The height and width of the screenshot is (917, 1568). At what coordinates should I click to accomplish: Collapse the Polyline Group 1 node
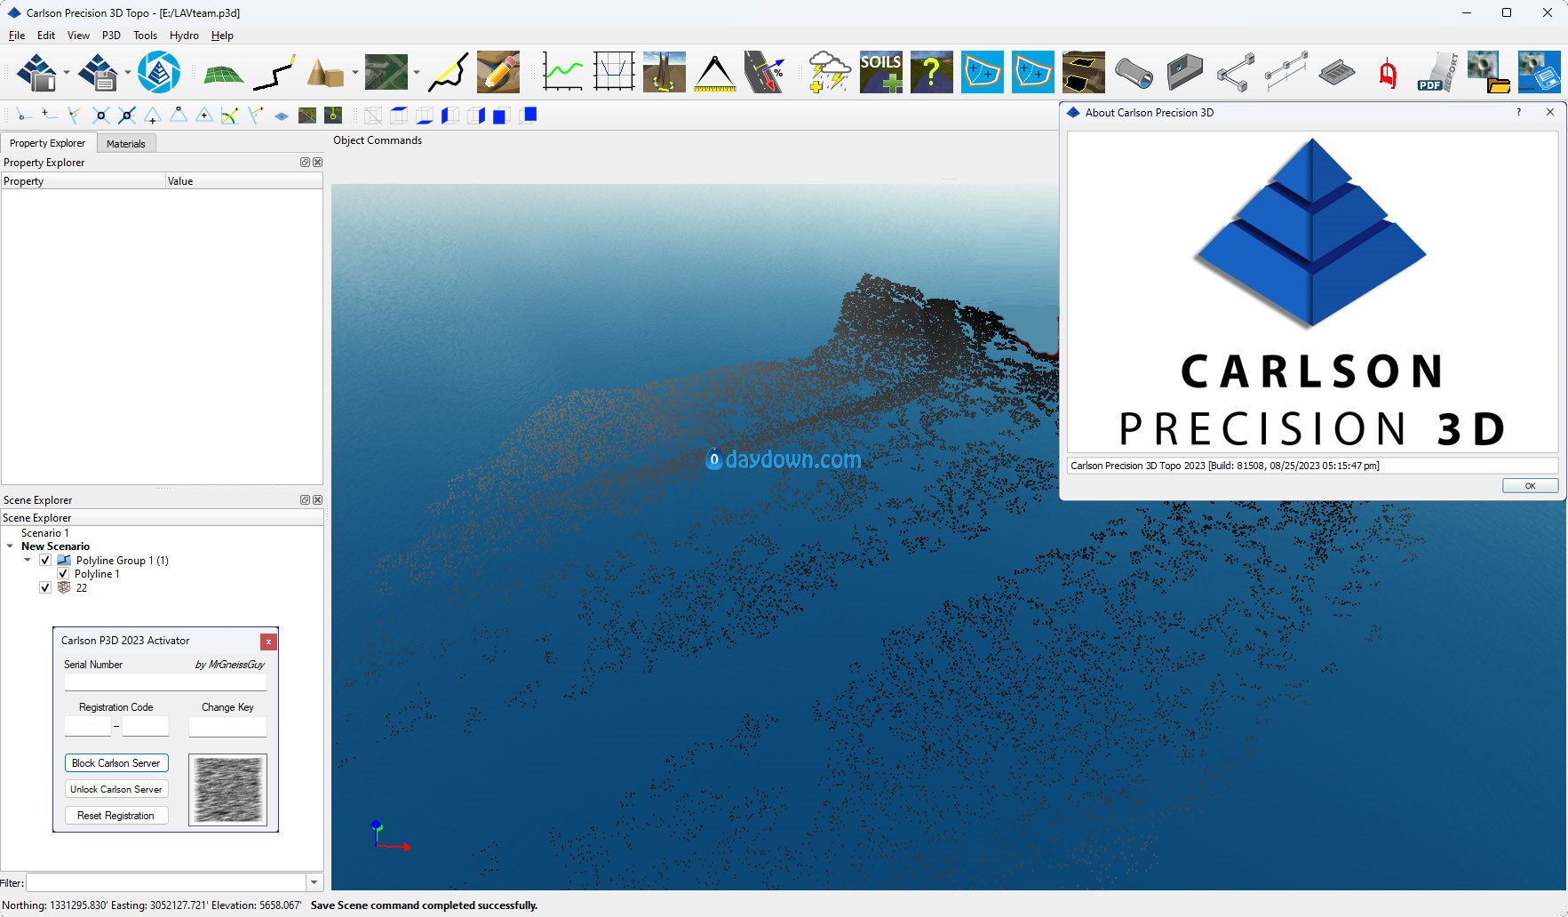28,560
